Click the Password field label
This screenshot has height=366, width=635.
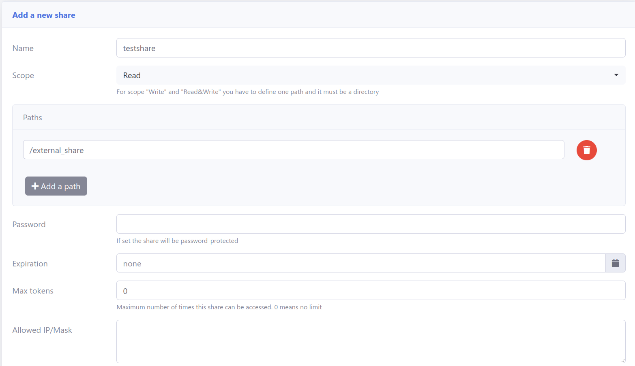pyautogui.click(x=29, y=224)
